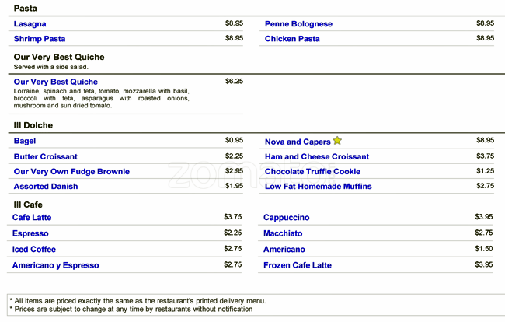Select the Cappuccino drink
Image resolution: width=505 pixels, height=322 pixels.
[x=287, y=218]
